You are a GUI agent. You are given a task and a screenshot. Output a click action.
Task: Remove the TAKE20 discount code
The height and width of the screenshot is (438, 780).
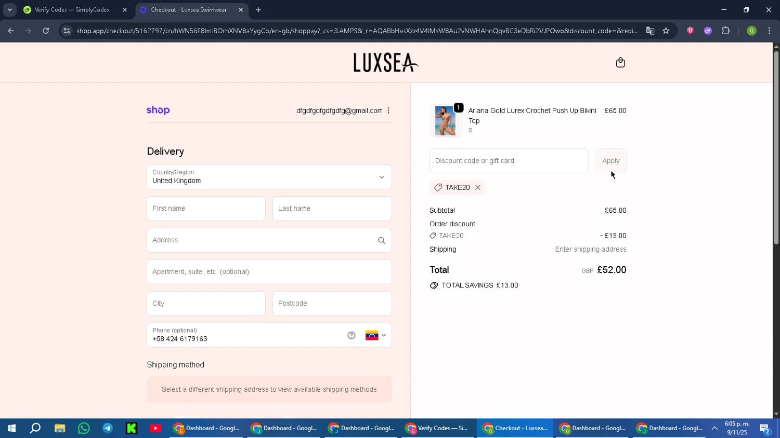point(477,187)
